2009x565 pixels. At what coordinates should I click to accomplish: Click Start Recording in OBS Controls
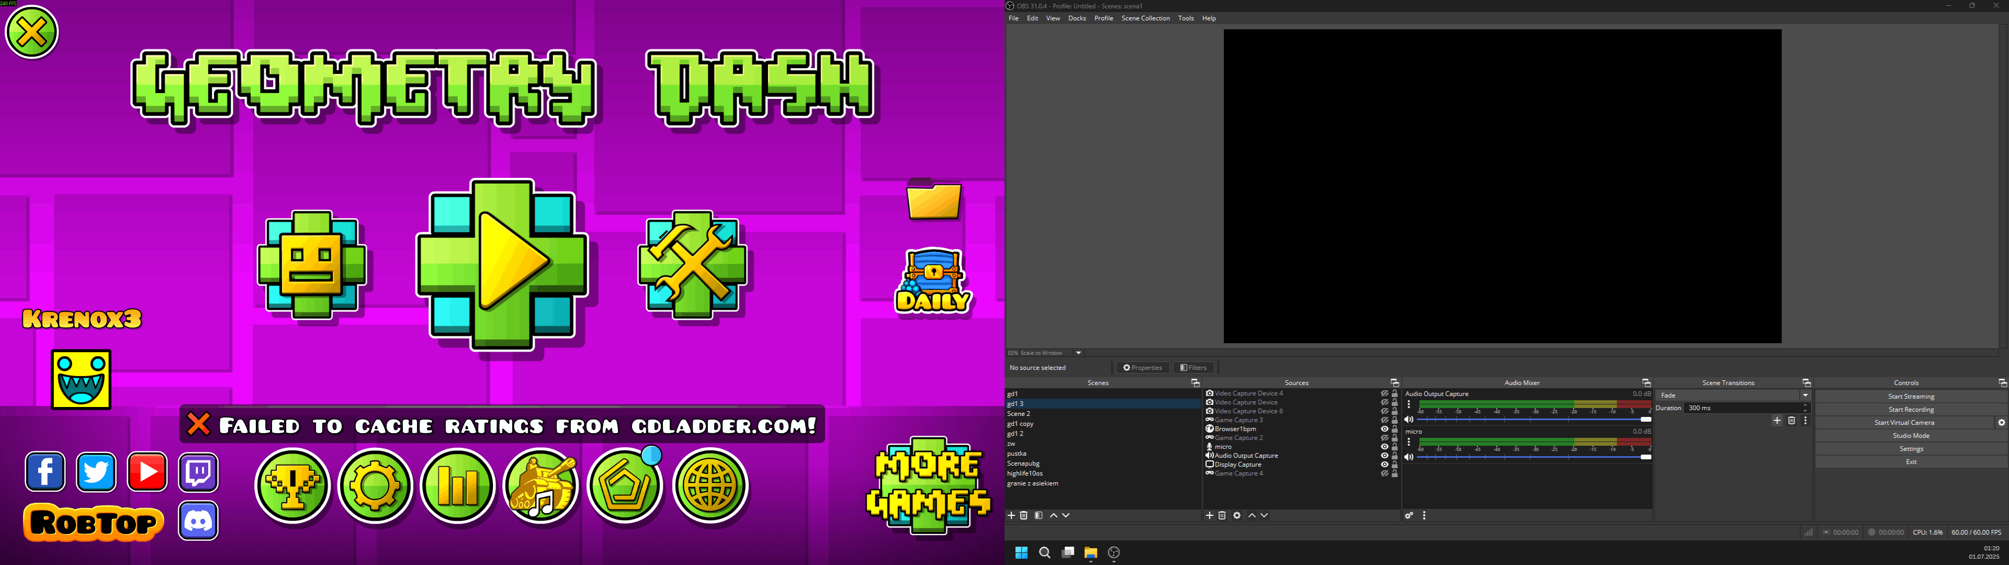coord(1912,410)
